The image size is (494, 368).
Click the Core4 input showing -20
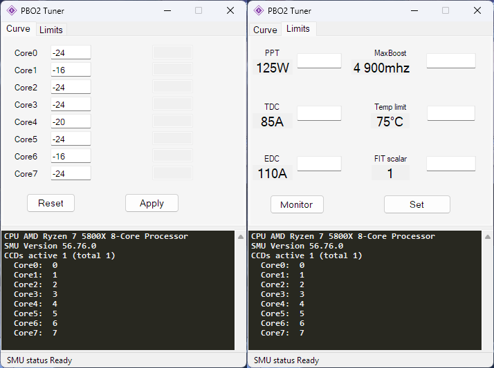pyautogui.click(x=71, y=122)
